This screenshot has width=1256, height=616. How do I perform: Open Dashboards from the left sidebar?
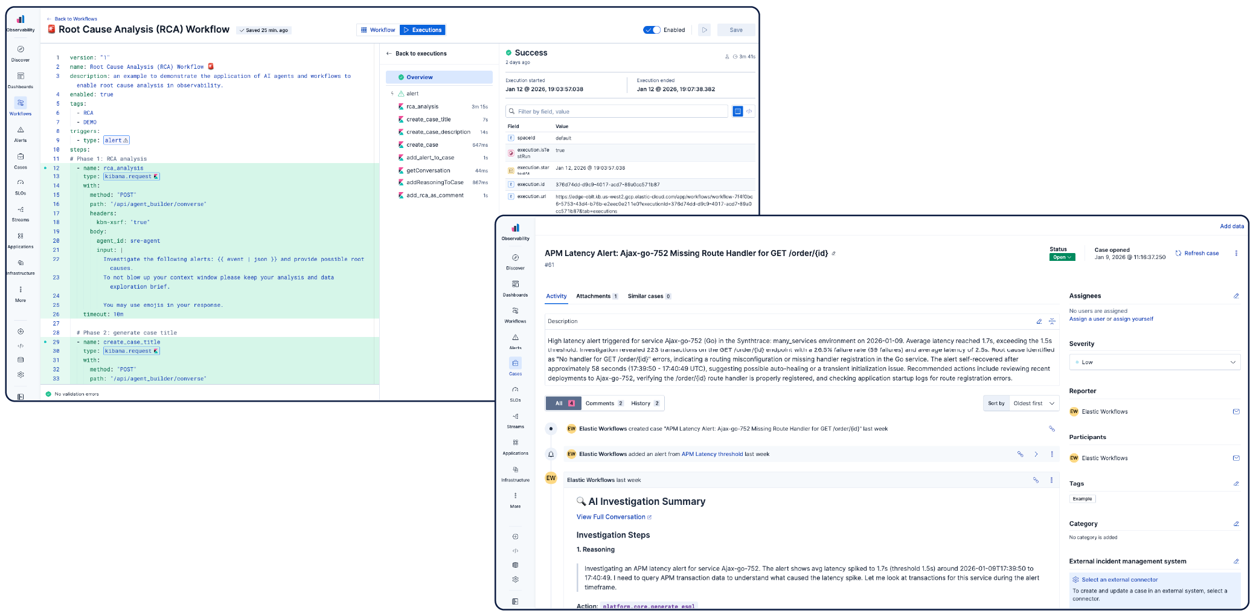click(21, 79)
